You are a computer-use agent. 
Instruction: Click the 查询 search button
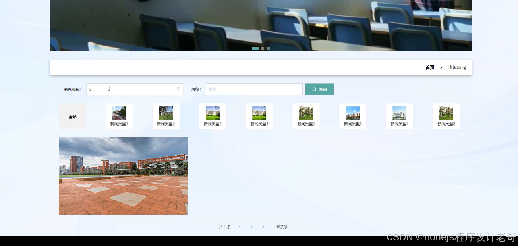pyautogui.click(x=319, y=89)
